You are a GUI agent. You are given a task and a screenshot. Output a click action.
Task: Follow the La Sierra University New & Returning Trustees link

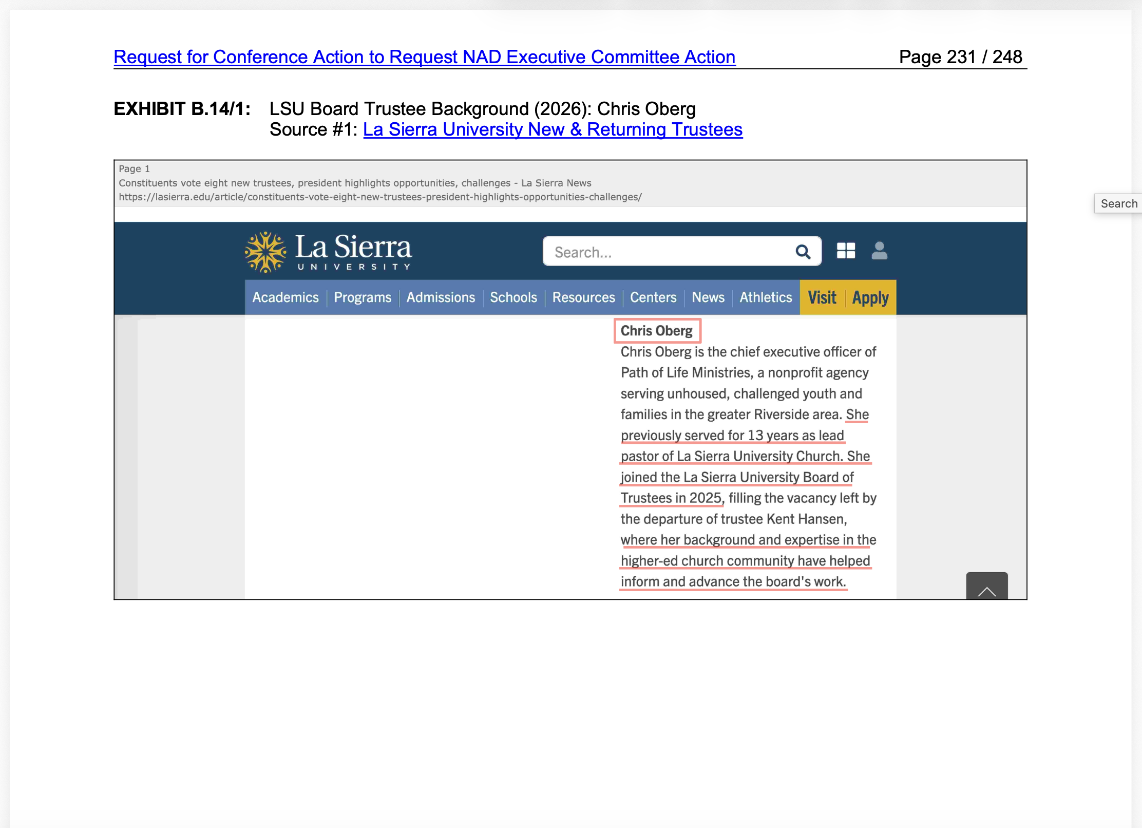click(x=553, y=129)
